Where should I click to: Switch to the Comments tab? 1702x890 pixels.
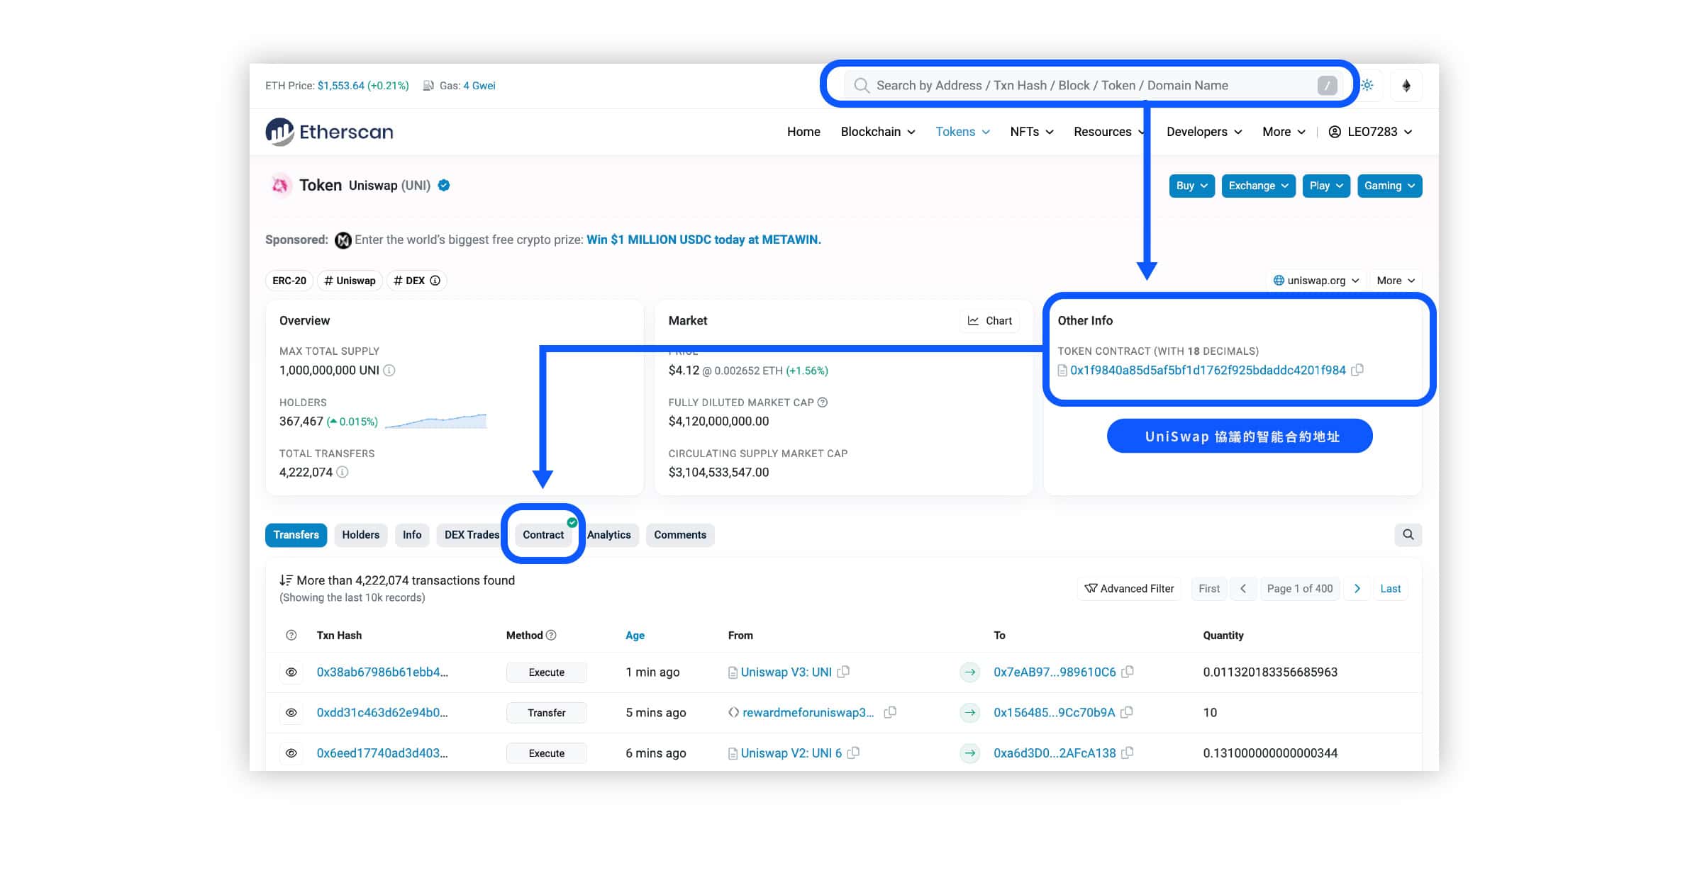pos(680,535)
